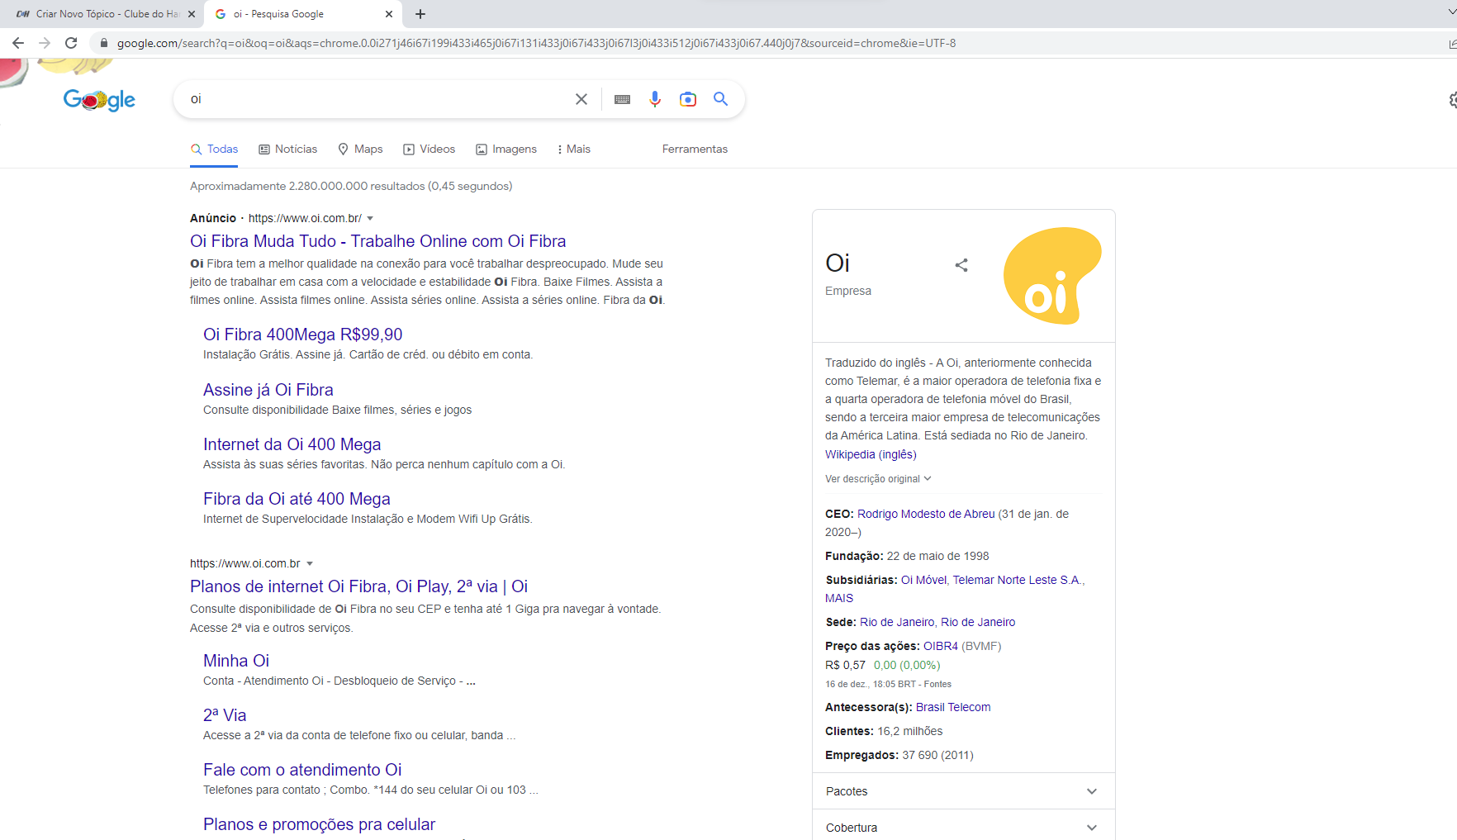This screenshot has height=840, width=1457.
Task: Expand 'Ver descrição original'
Action: pos(878,479)
